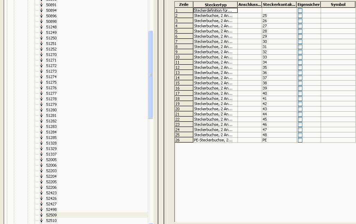Click the tree icon of 51274
Image resolution: width=356 pixels, height=224 pixels.
(x=41, y=77)
